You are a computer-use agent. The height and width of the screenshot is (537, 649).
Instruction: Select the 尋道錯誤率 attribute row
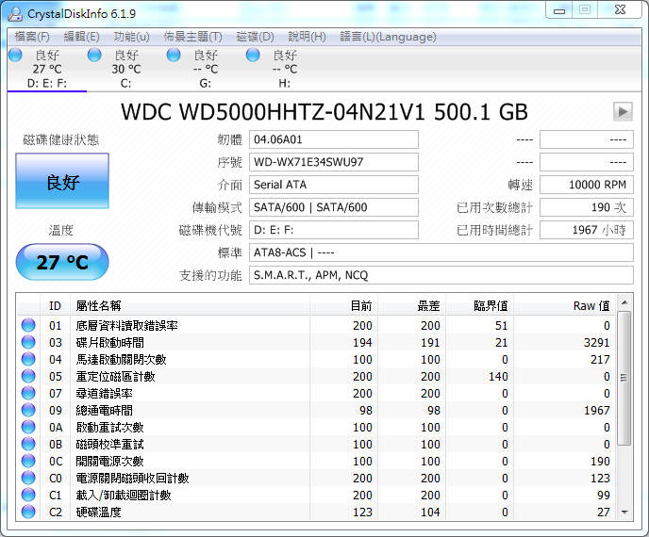[x=316, y=393]
